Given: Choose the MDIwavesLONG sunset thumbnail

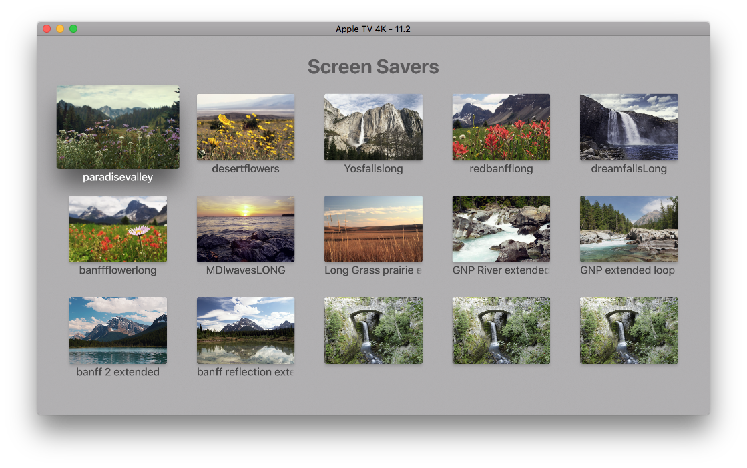Looking at the screenshot, I should pyautogui.click(x=246, y=228).
